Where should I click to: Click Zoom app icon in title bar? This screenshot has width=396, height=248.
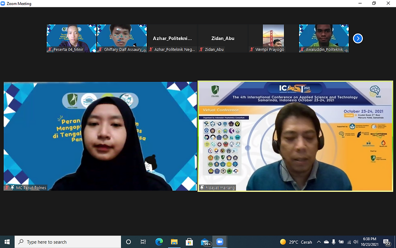[3, 4]
